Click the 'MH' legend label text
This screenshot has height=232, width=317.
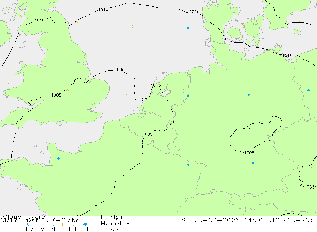(53, 229)
